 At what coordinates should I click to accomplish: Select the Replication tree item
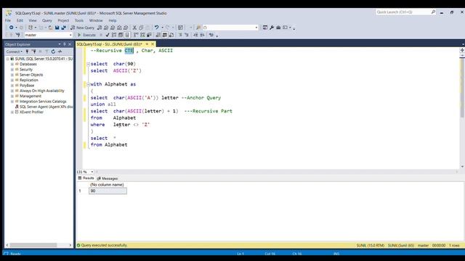tap(29, 80)
